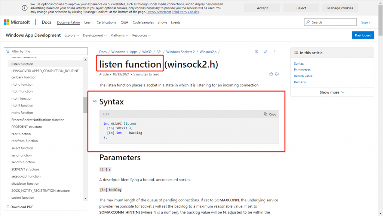Open Manage cookies

point(340,8)
